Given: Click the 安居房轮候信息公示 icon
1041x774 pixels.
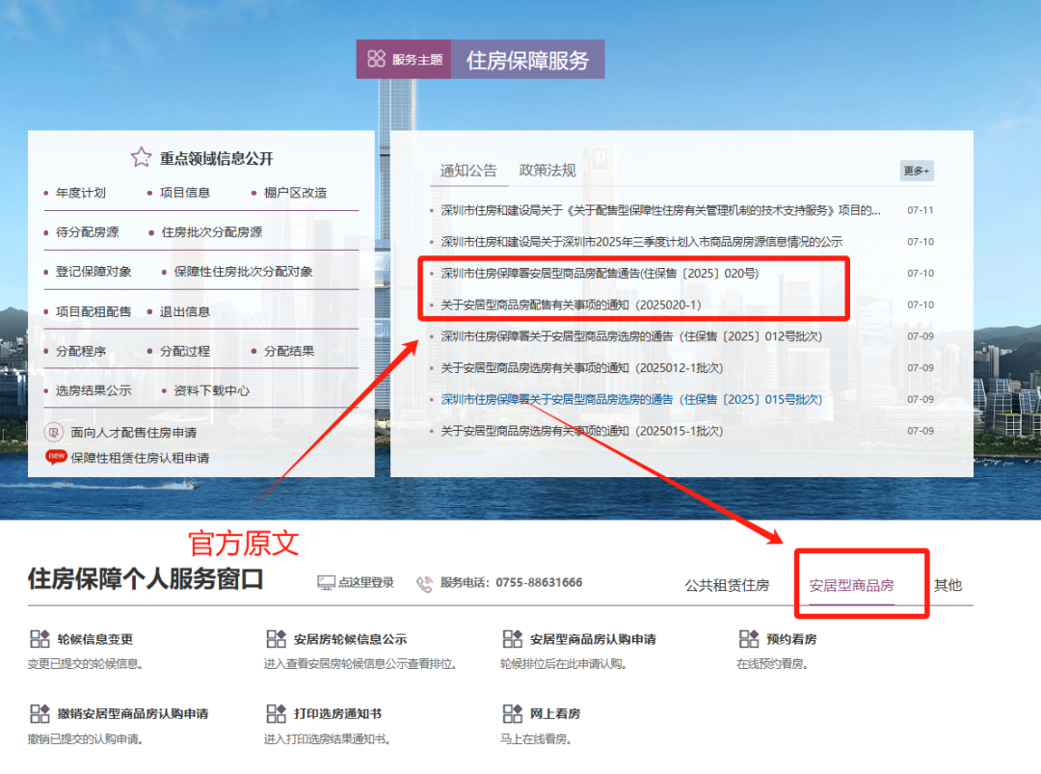Looking at the screenshot, I should [277, 639].
